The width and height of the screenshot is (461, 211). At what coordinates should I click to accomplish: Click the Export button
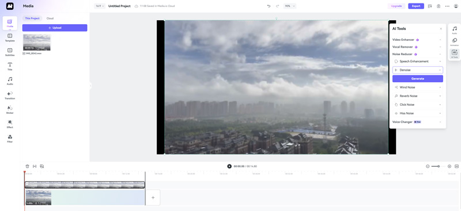point(415,6)
